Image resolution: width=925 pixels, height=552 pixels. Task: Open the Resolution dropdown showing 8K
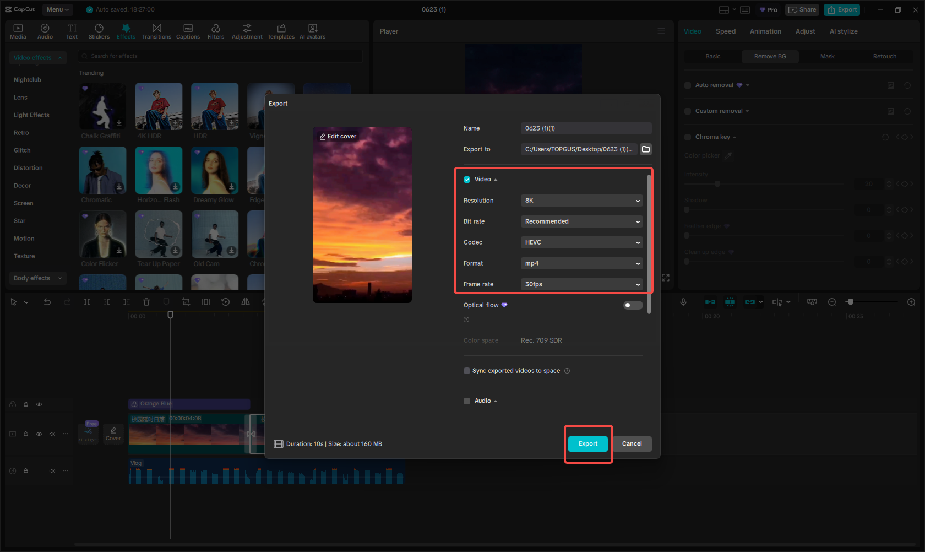click(581, 201)
